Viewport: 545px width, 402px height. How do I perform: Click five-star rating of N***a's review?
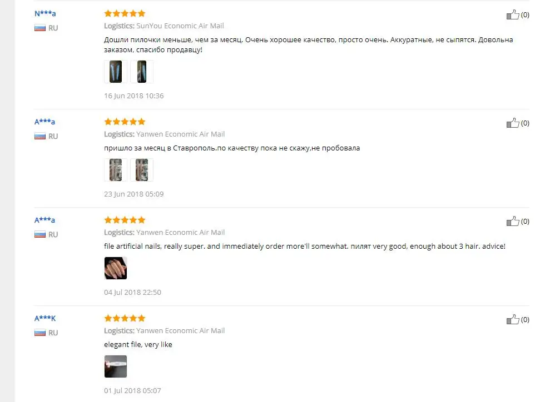(x=125, y=13)
